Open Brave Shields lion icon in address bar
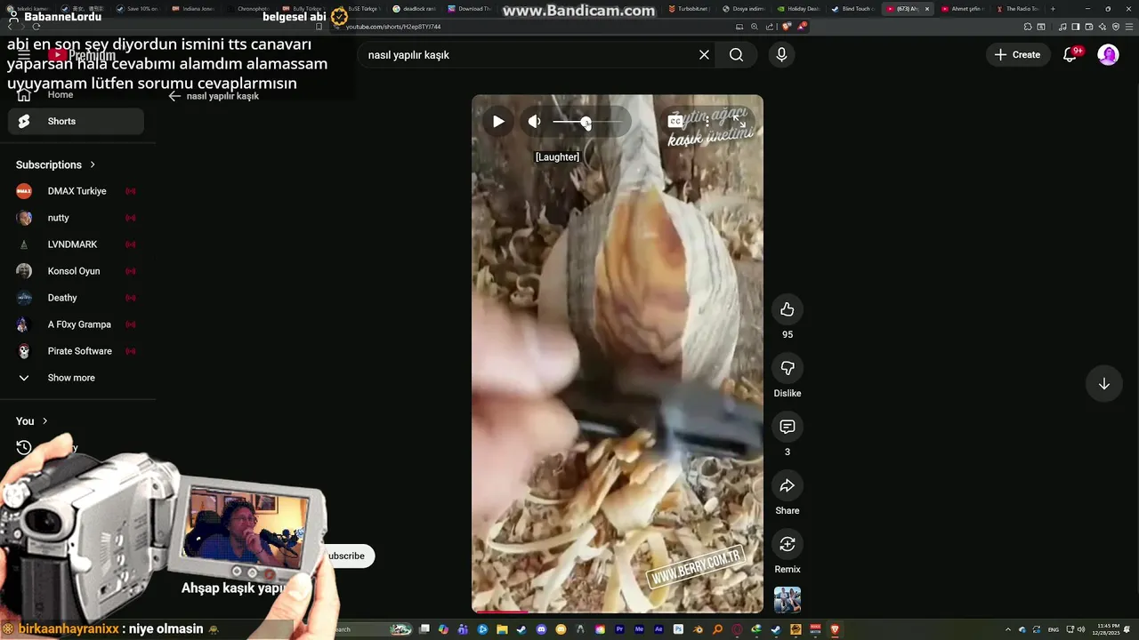This screenshot has width=1139, height=640. [x=787, y=27]
